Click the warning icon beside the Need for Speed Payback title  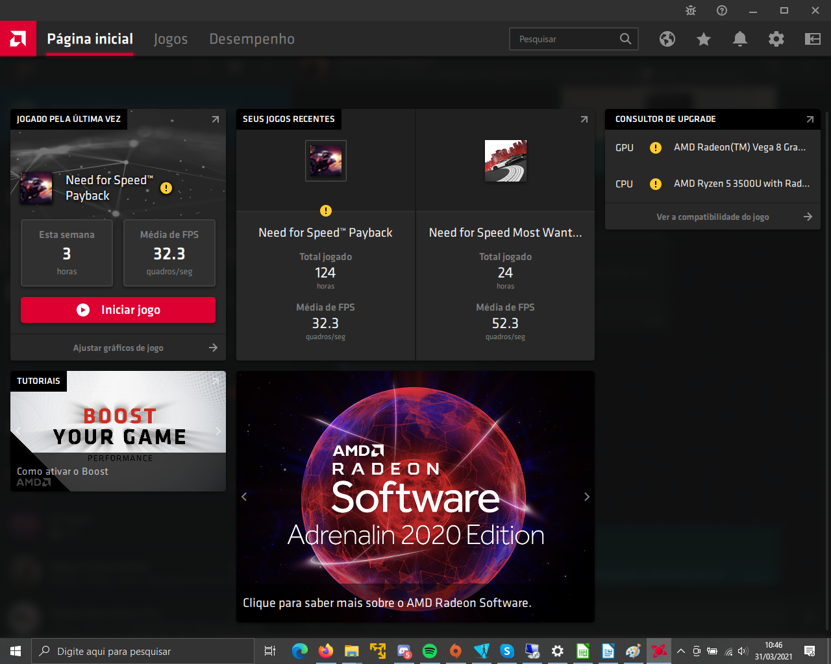coord(166,188)
